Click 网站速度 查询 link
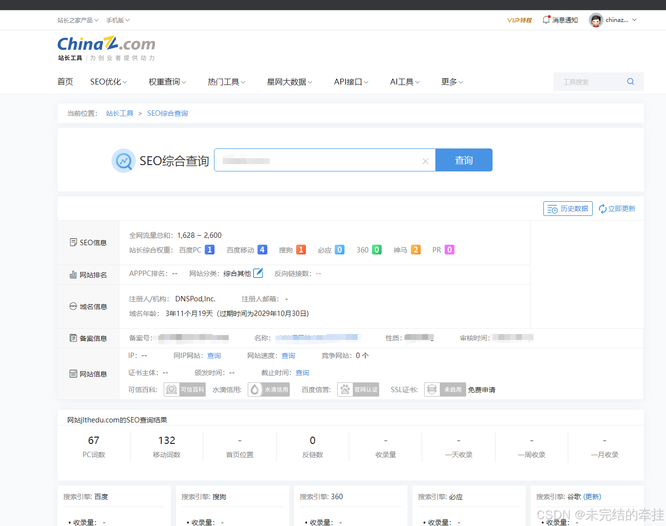Image resolution: width=666 pixels, height=526 pixels. point(288,356)
